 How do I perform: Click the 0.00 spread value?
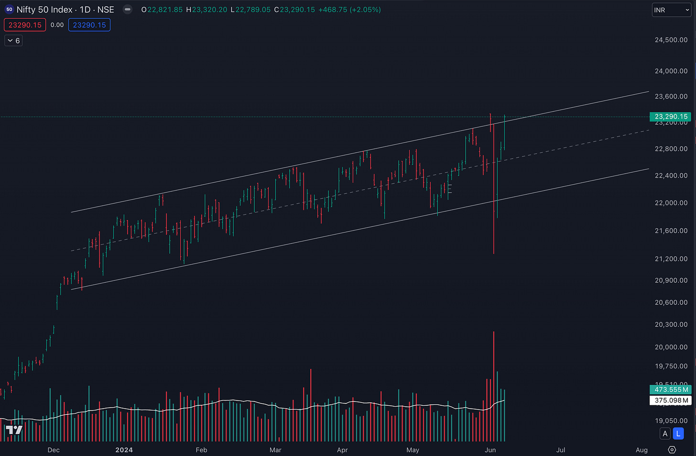(x=57, y=25)
